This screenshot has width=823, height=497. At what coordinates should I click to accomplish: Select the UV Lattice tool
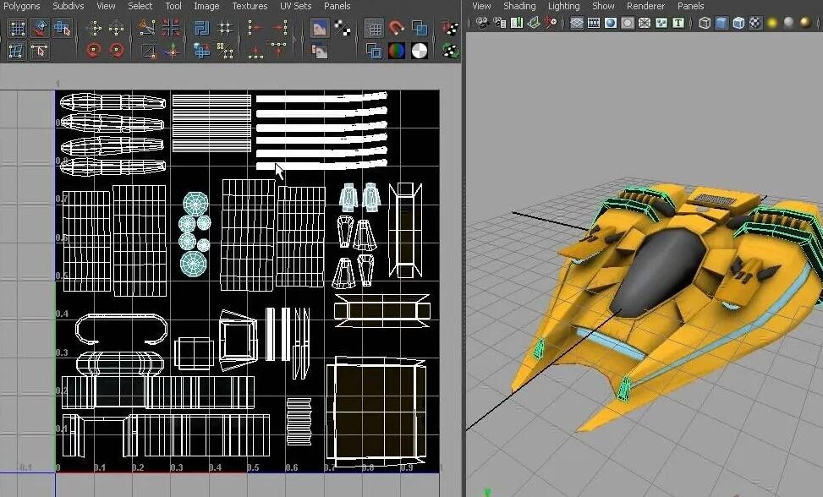point(17,28)
